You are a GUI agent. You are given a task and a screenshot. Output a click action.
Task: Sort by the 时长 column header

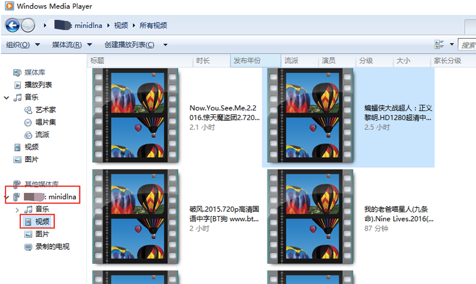[x=212, y=61]
